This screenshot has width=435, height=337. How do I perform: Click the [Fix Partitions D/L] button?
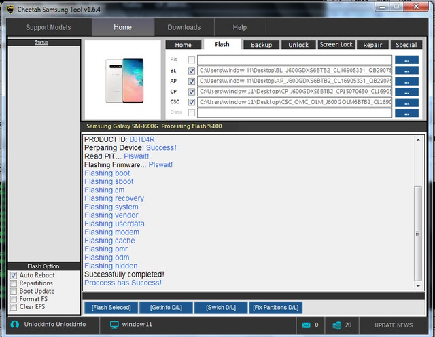tap(276, 308)
